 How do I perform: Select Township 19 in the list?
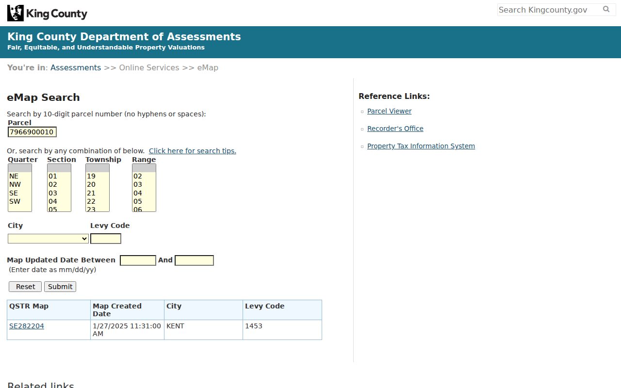(x=98, y=176)
